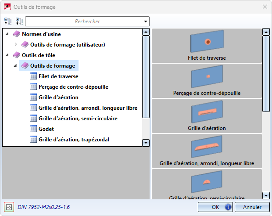The width and height of the screenshot is (272, 216).
Task: Open the Rechercher dropdown arrow
Action: [145, 22]
